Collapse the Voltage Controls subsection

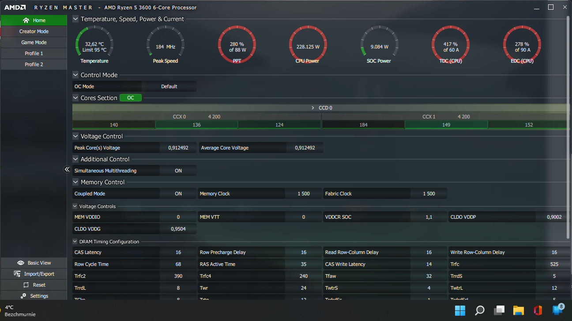click(75, 206)
